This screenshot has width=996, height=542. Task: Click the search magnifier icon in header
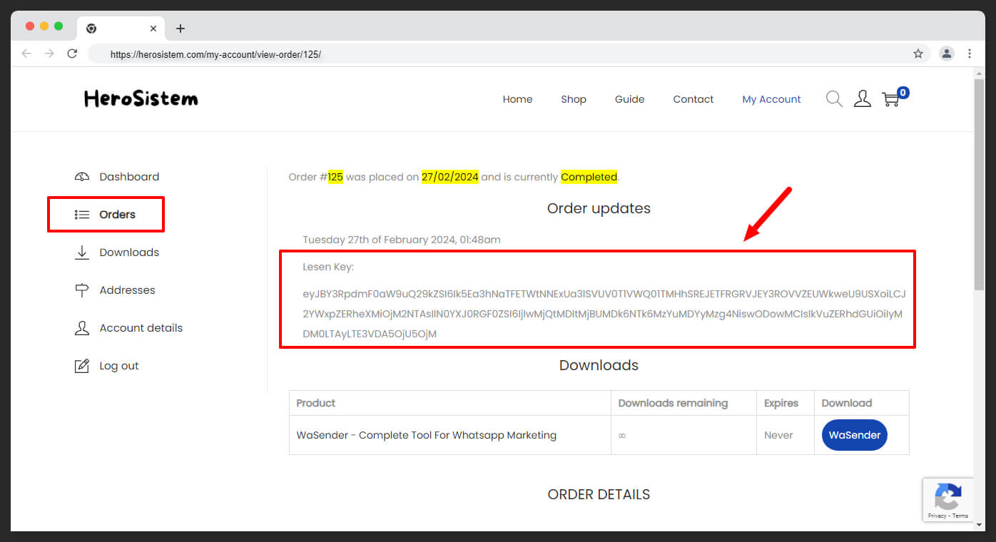click(x=834, y=99)
